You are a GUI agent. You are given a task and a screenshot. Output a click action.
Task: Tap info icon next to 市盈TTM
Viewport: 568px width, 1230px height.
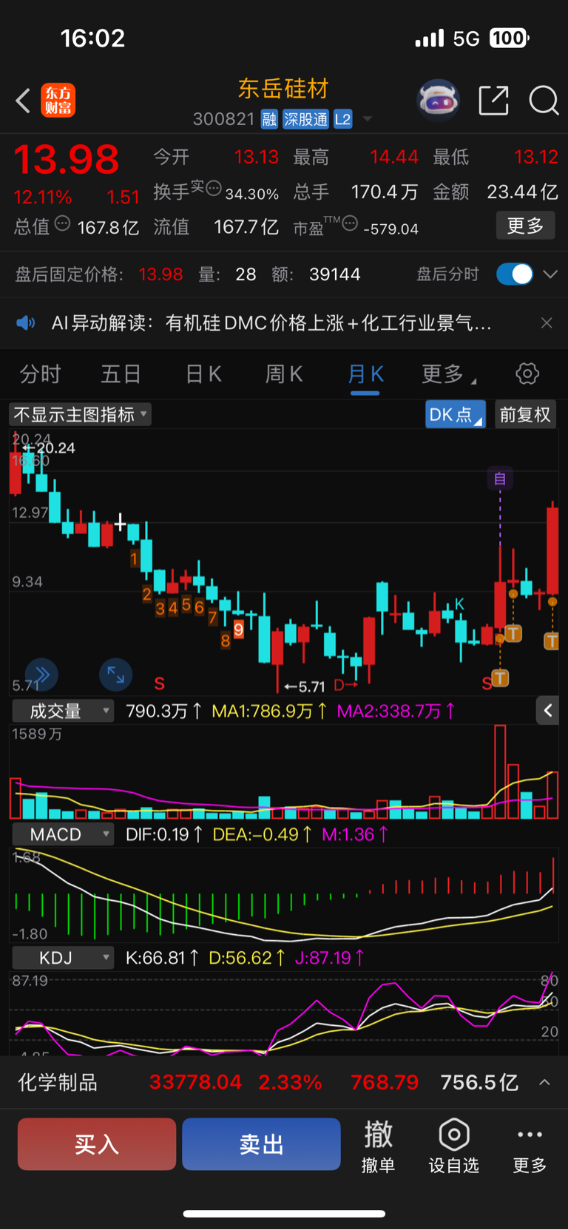click(350, 223)
